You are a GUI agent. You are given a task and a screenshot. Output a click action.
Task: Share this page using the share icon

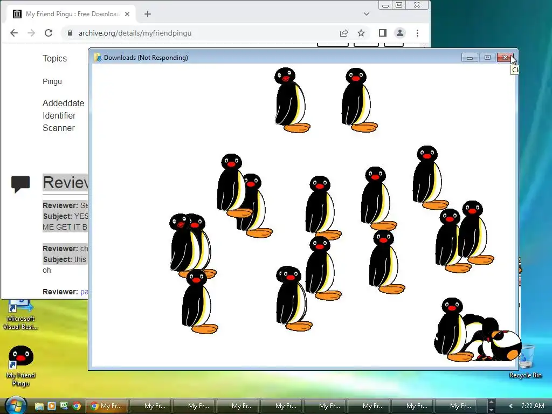tap(344, 33)
